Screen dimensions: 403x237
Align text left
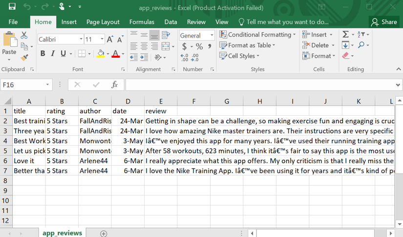click(x=134, y=46)
